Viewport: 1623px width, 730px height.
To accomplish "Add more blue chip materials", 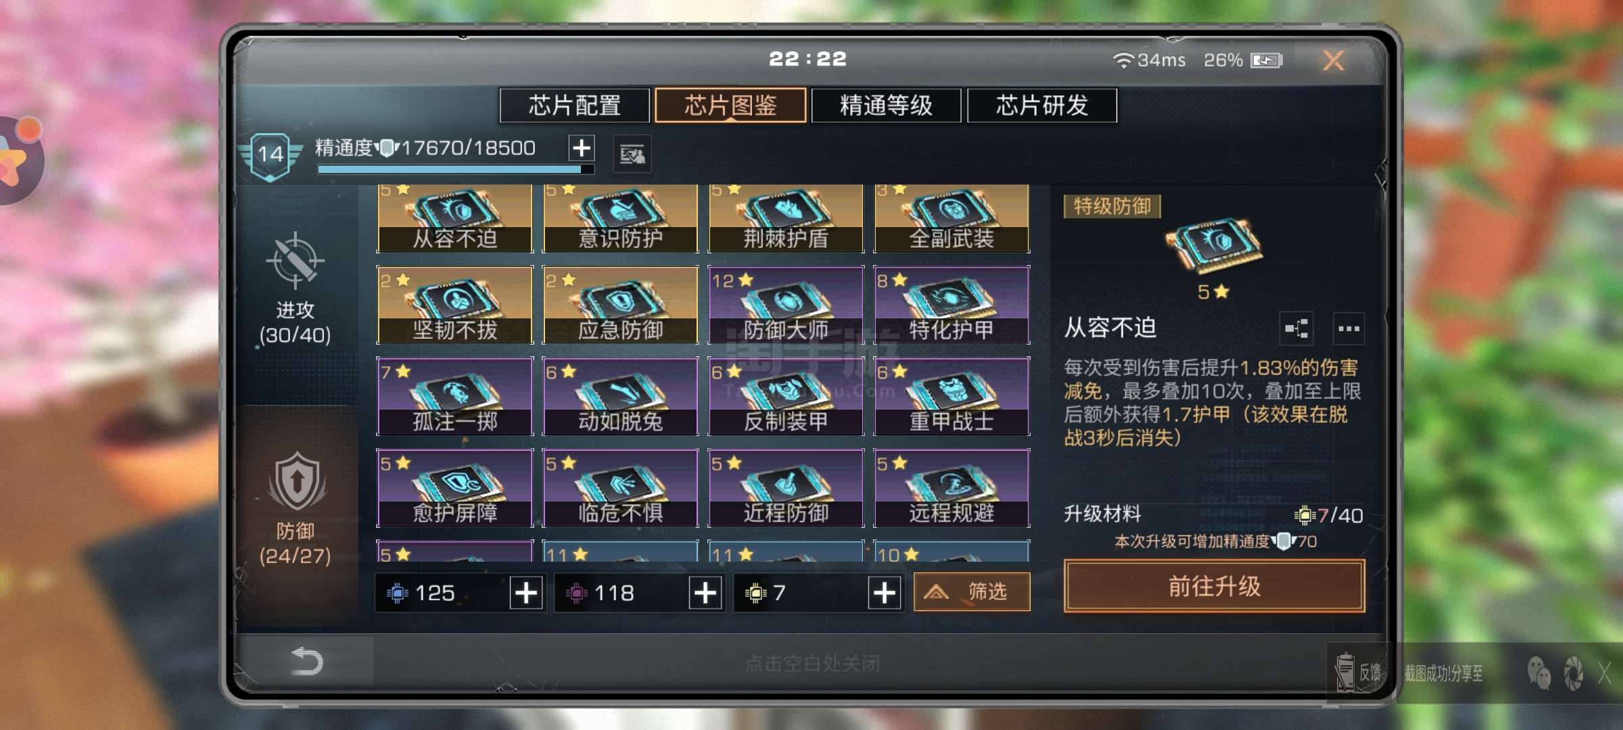I will point(526,593).
